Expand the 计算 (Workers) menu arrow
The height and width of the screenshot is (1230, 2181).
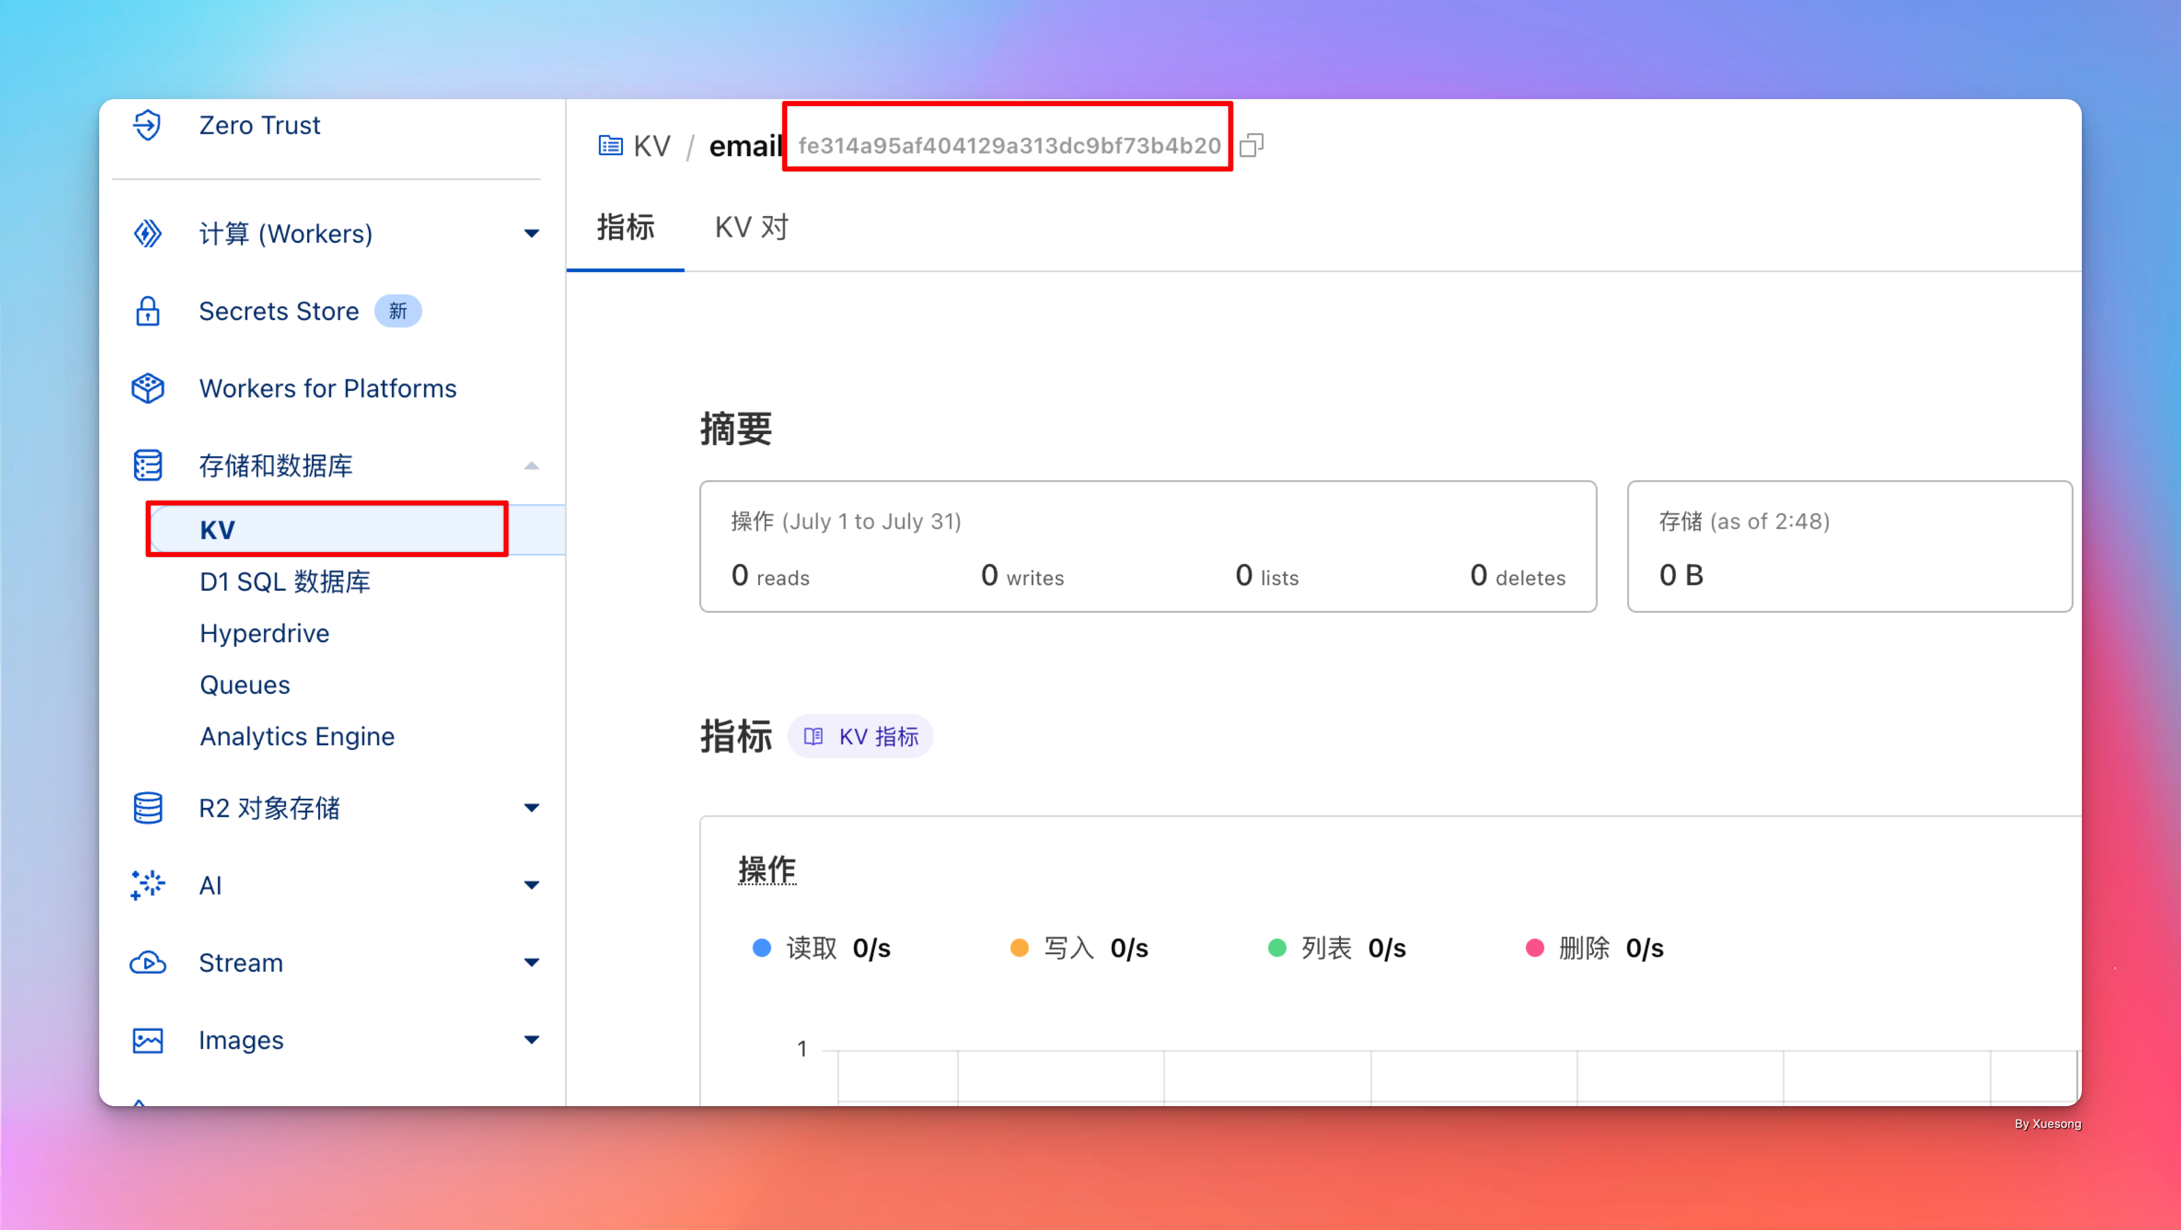(x=532, y=233)
